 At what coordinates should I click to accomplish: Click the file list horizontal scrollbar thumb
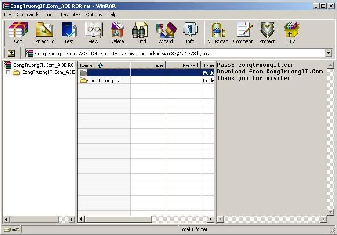pos(118,219)
